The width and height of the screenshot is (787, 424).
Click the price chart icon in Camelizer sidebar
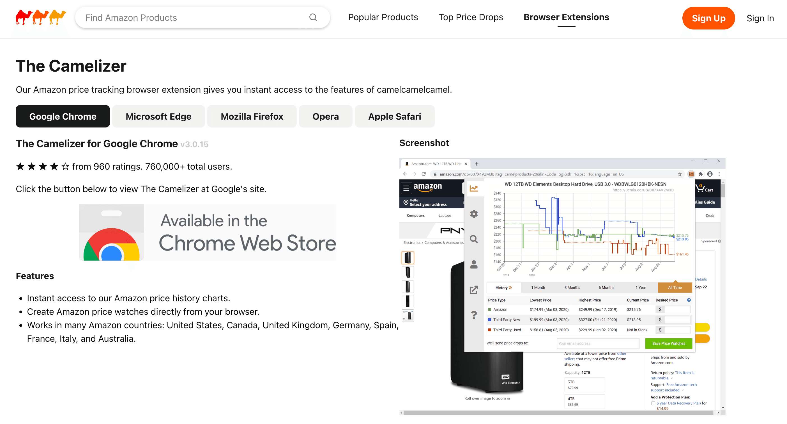[473, 188]
